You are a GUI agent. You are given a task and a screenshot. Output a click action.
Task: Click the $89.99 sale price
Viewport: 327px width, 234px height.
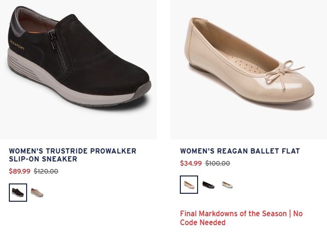(x=20, y=171)
